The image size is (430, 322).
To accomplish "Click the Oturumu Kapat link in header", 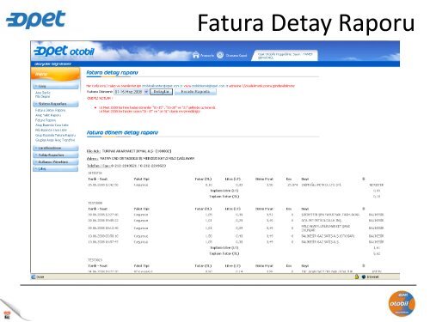I will tap(236, 55).
